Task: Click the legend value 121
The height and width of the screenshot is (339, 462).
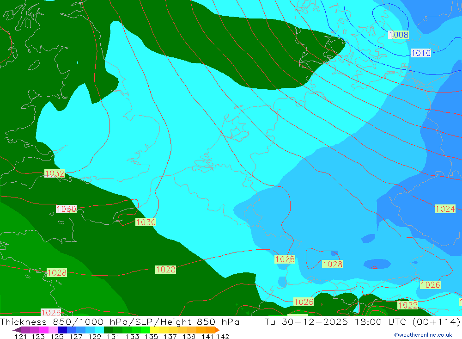Action: click(21, 336)
